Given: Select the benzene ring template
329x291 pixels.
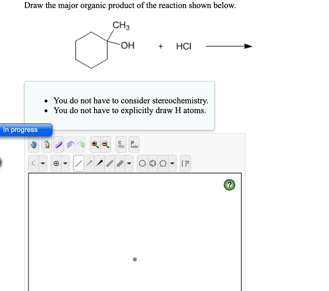Looking at the screenshot, I should [x=152, y=163].
